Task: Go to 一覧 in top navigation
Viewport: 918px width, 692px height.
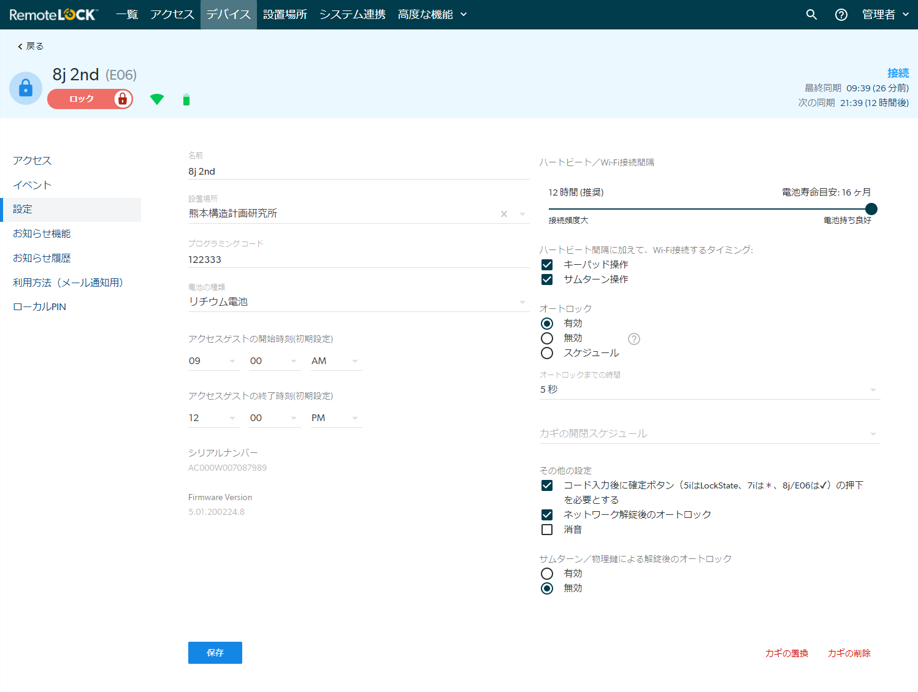Action: pos(127,15)
